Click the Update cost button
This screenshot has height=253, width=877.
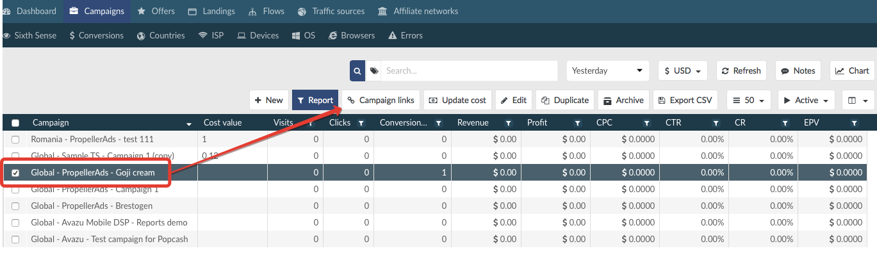[457, 100]
